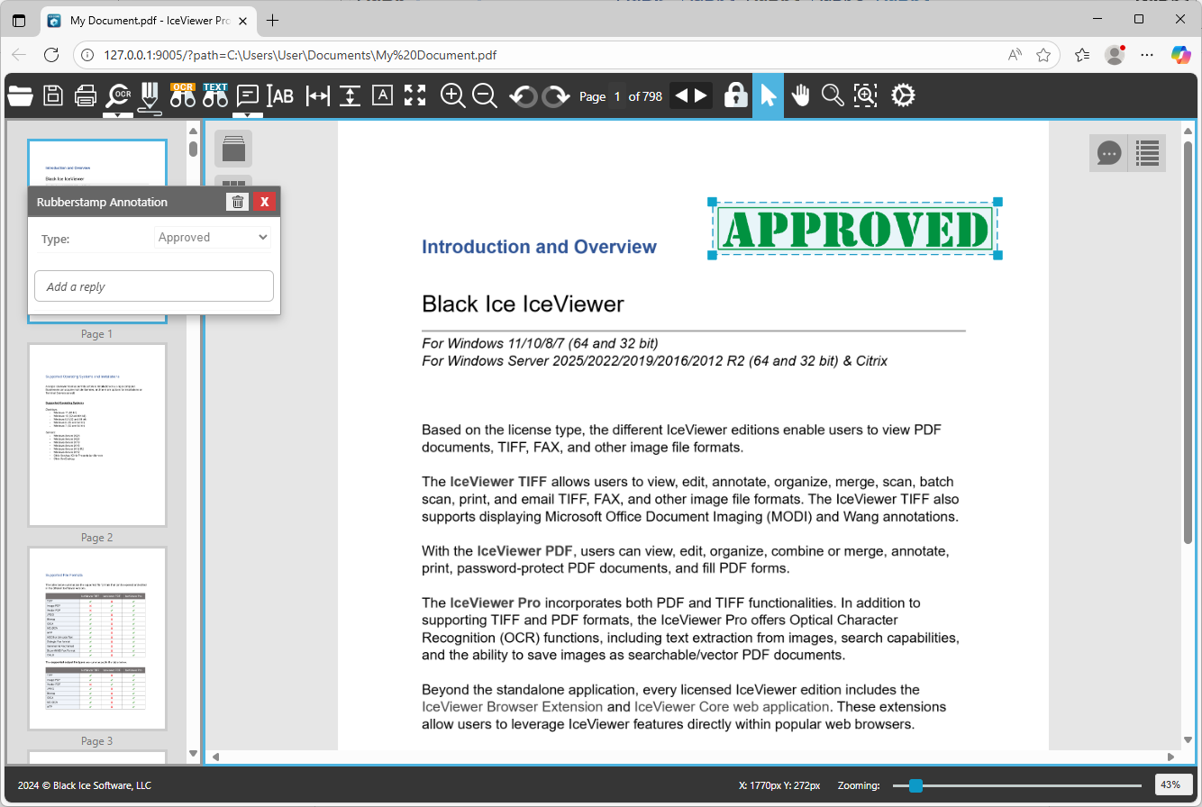
Task: Click the document vertical scrollbar thumb
Action: click(x=1188, y=342)
